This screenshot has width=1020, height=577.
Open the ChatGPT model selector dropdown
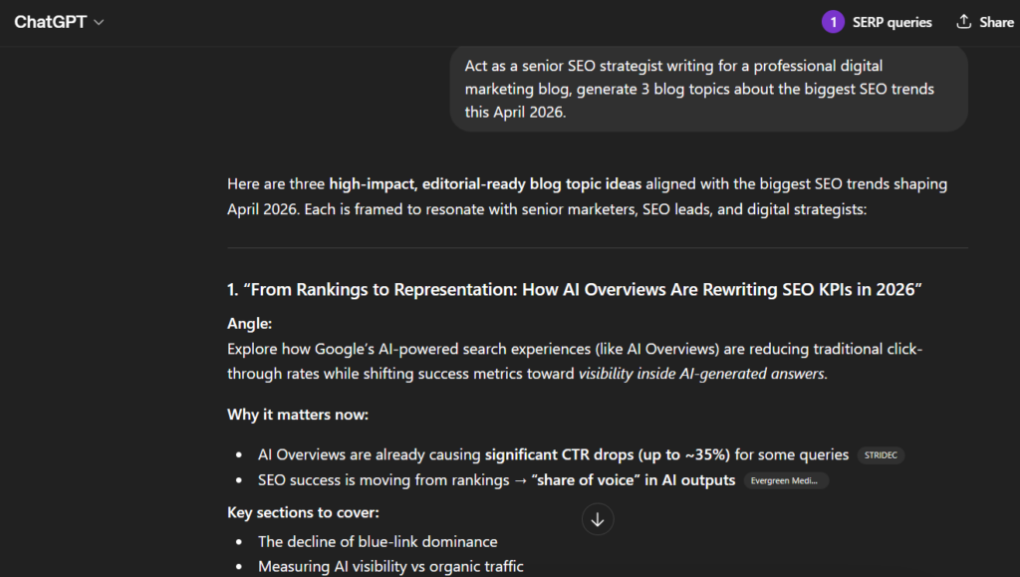(60, 21)
